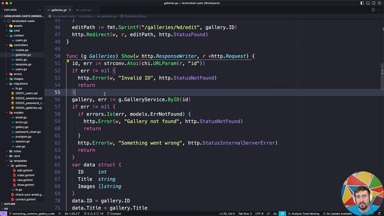Click the Connect status bar button
This screenshot has height=216, width=384.
[x=114, y=214]
